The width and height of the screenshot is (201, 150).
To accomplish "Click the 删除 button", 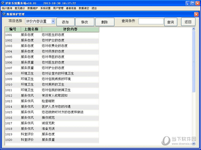I will [105, 22].
